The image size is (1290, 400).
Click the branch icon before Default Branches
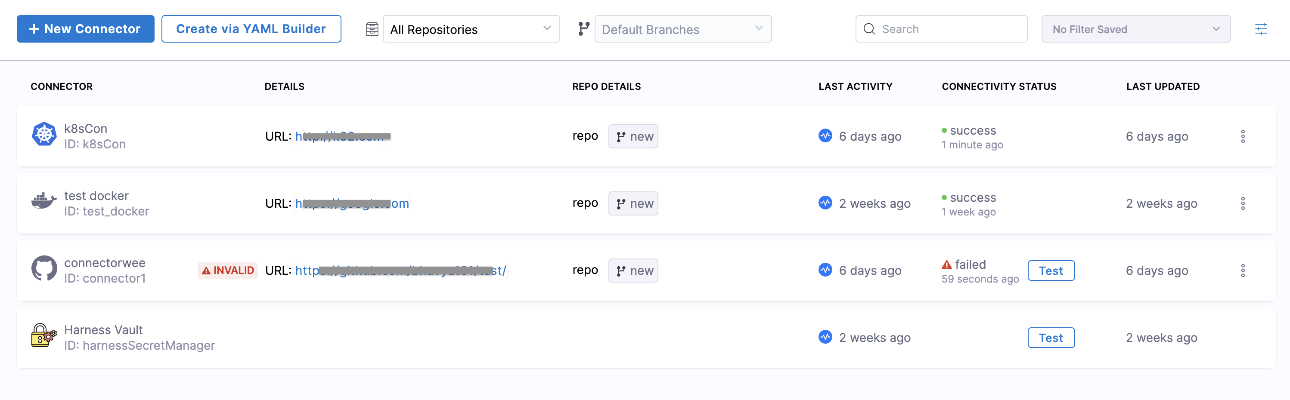tap(584, 29)
